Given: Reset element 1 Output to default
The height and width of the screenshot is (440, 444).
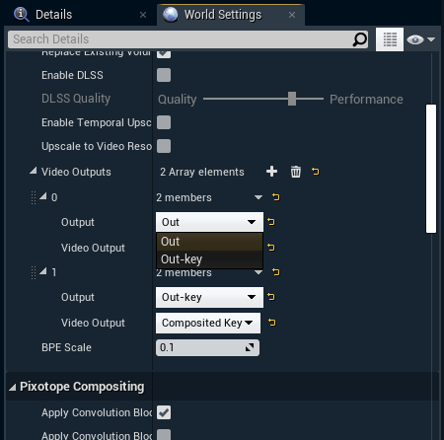Looking at the screenshot, I should (x=271, y=297).
